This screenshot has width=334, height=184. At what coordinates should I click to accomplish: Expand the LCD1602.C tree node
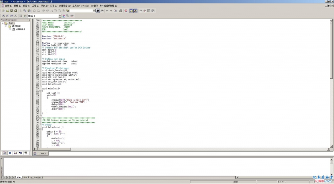click(10, 29)
